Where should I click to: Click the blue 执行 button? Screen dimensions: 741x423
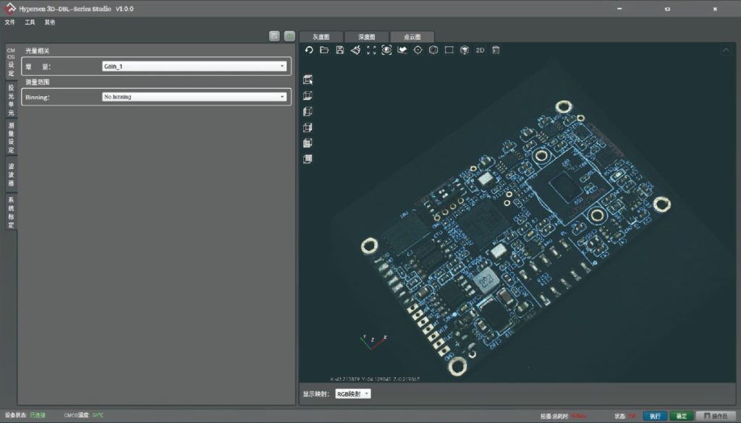tap(654, 416)
